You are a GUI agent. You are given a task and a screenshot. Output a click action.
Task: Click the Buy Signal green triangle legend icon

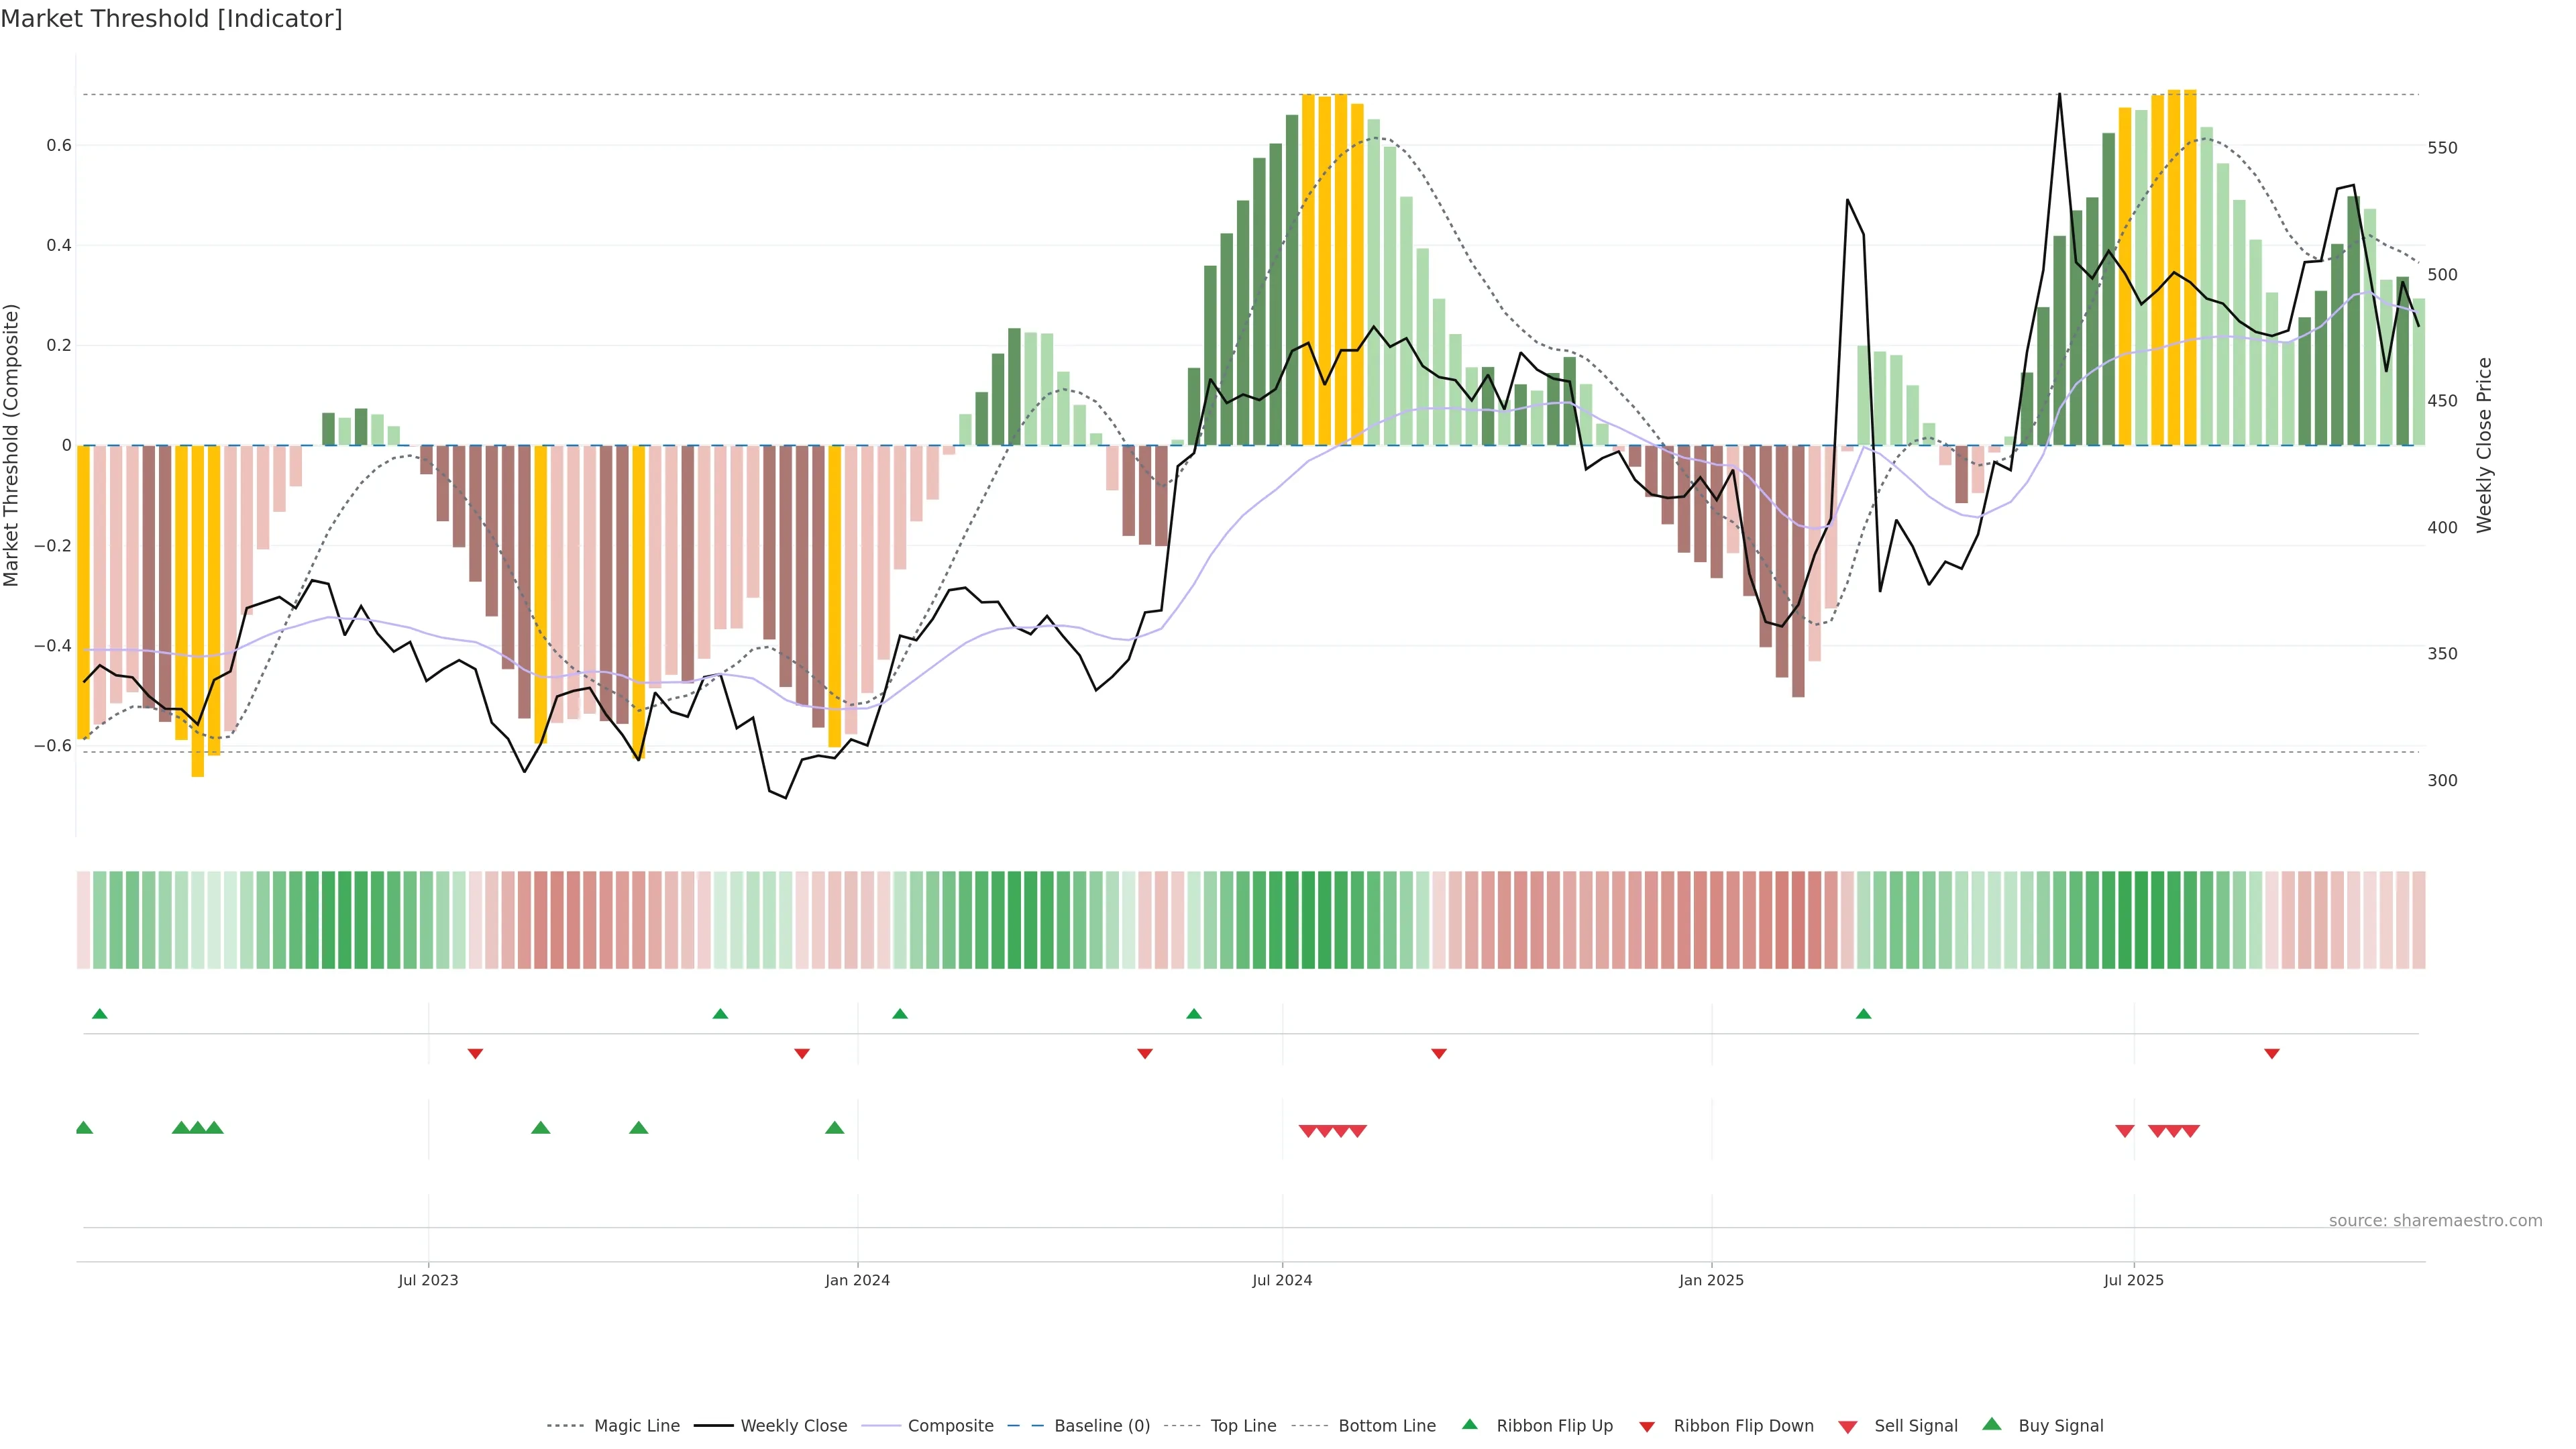1991,1424
